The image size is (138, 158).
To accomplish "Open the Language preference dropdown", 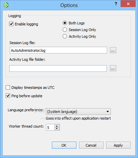I will tap(78, 112).
